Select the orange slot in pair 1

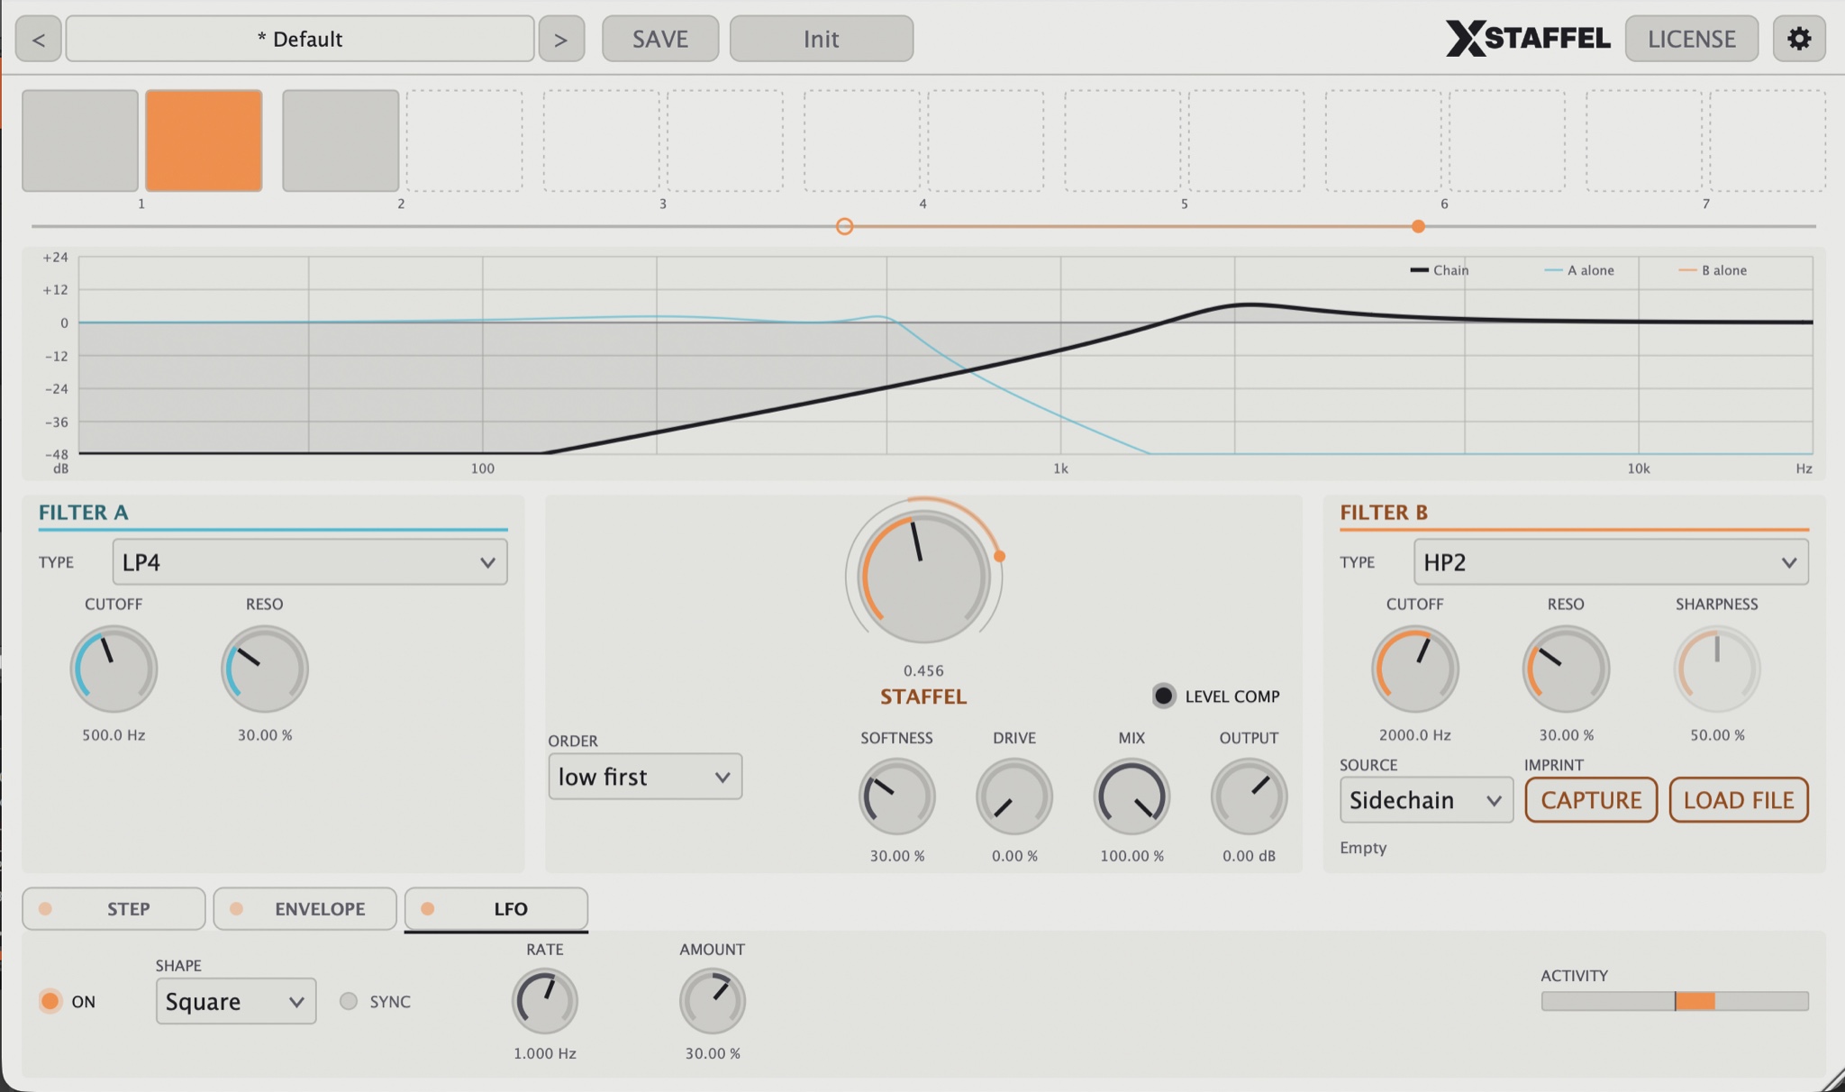(204, 141)
